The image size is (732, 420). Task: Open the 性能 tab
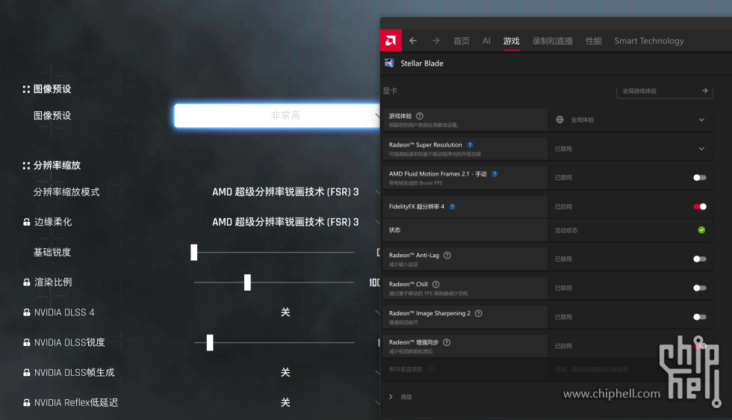click(593, 40)
